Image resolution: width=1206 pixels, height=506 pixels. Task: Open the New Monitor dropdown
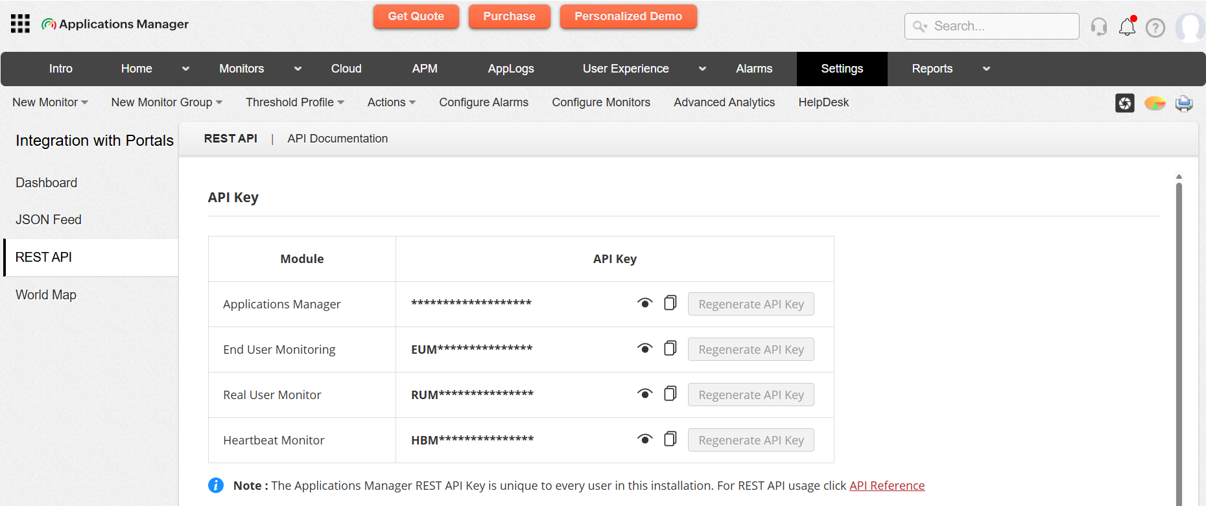pyautogui.click(x=50, y=102)
